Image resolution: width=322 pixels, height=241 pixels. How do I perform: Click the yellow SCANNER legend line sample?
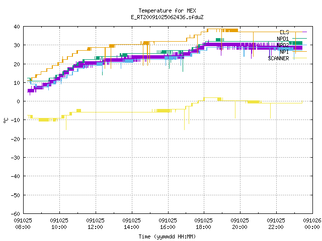pos(300,58)
